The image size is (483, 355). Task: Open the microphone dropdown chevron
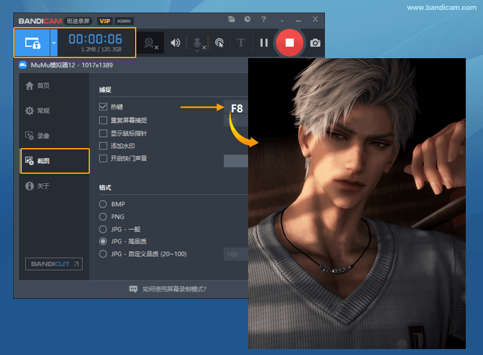[x=197, y=51]
